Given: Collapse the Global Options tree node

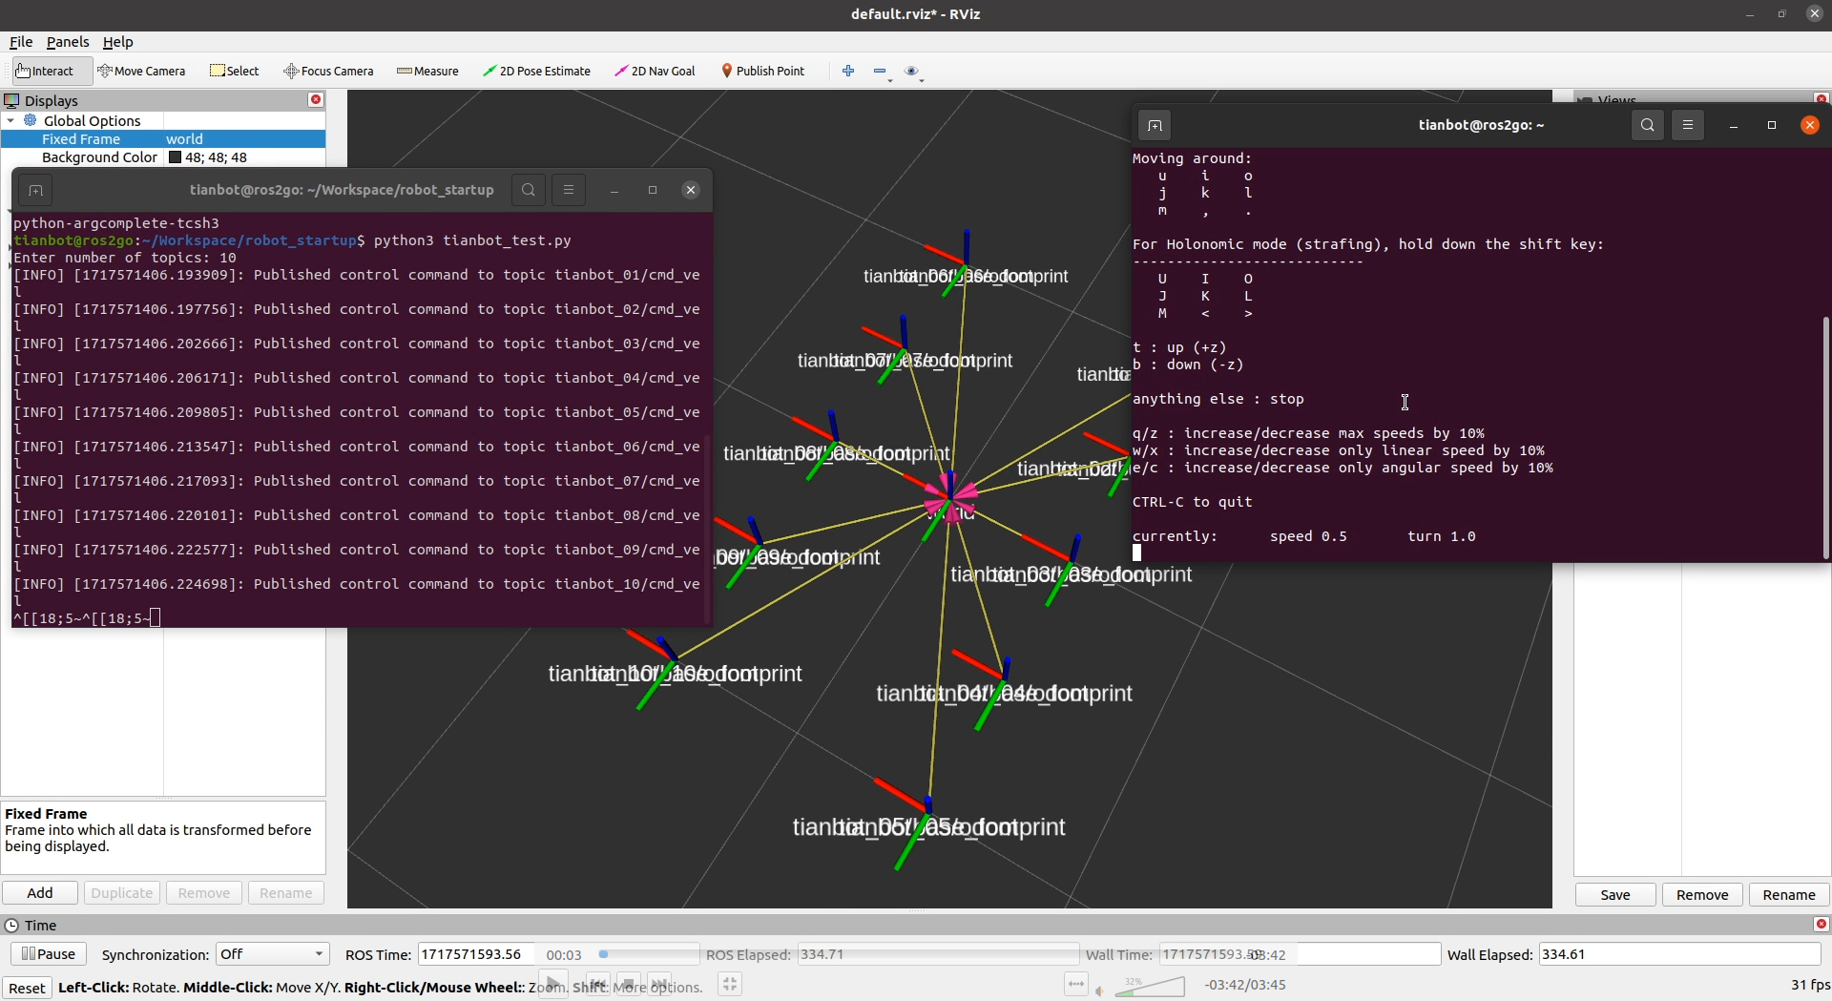Looking at the screenshot, I should point(10,120).
